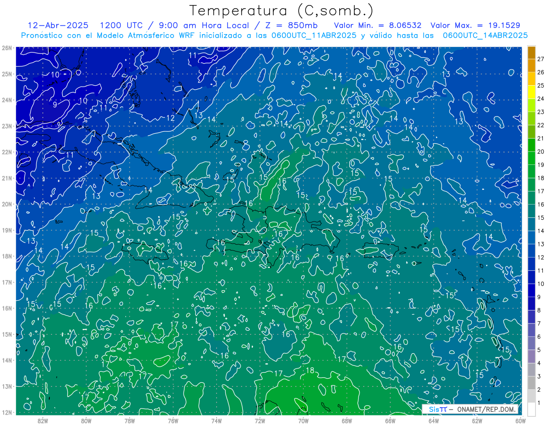
Task: Click the 13N latitude axis label
Action: tap(7, 386)
